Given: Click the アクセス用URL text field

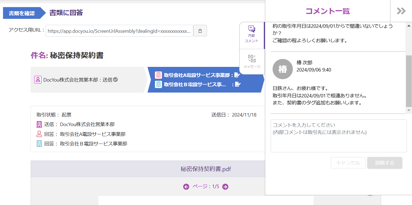Looking at the screenshot, I should [x=119, y=31].
